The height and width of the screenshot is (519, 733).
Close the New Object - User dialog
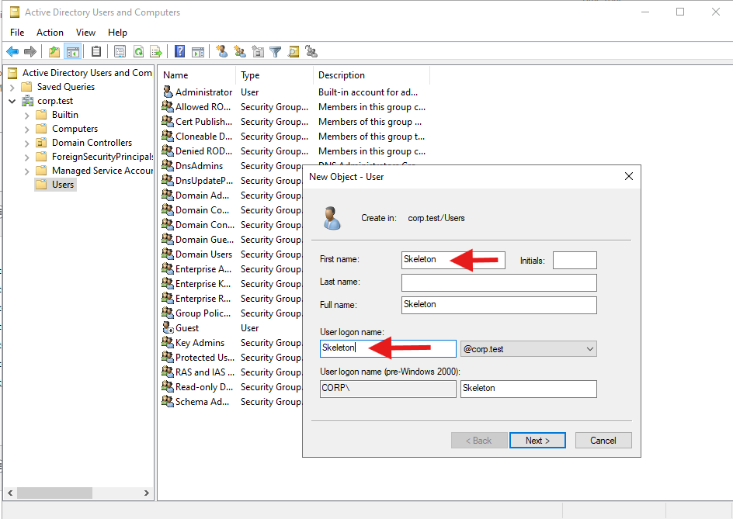pos(629,176)
